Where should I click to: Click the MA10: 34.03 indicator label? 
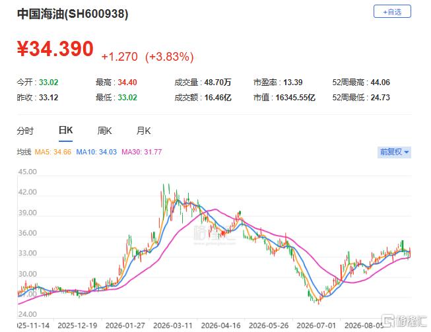96,152
